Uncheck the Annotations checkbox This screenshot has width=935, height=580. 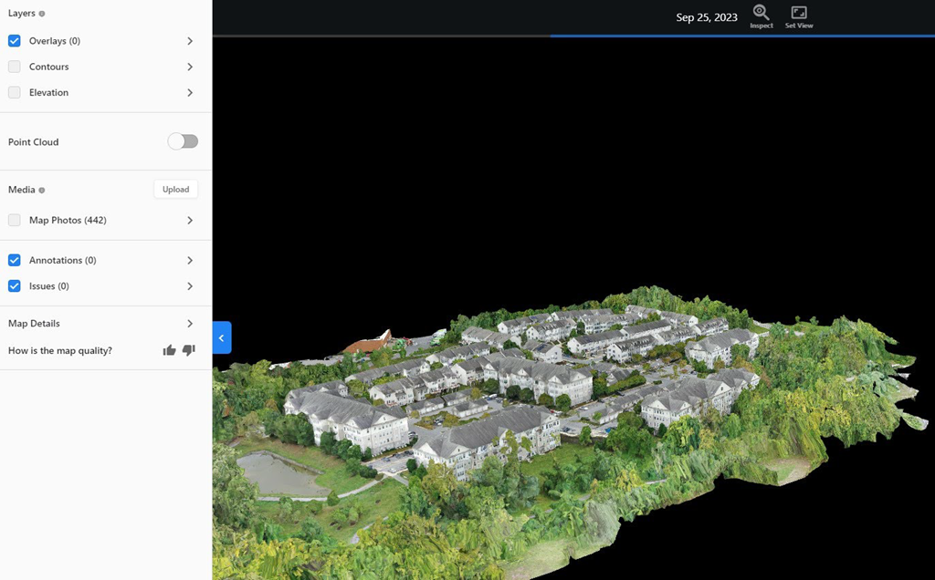coord(15,260)
